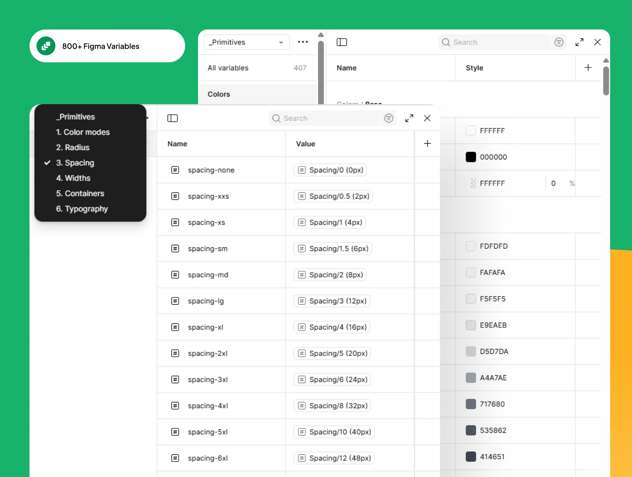The height and width of the screenshot is (477, 632).
Task: Select 6. Typography collection
Action: [x=82, y=209]
